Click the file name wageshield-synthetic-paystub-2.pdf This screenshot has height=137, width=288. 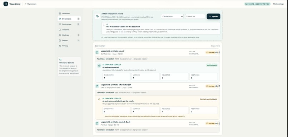115,122
